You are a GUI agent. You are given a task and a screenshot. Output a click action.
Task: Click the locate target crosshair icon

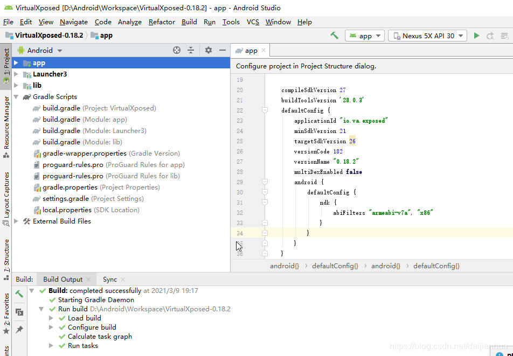point(177,50)
